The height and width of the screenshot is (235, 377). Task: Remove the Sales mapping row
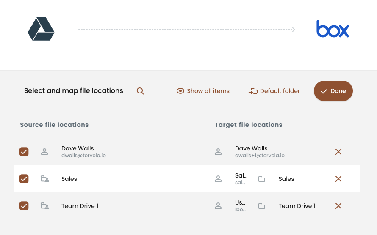(x=338, y=179)
